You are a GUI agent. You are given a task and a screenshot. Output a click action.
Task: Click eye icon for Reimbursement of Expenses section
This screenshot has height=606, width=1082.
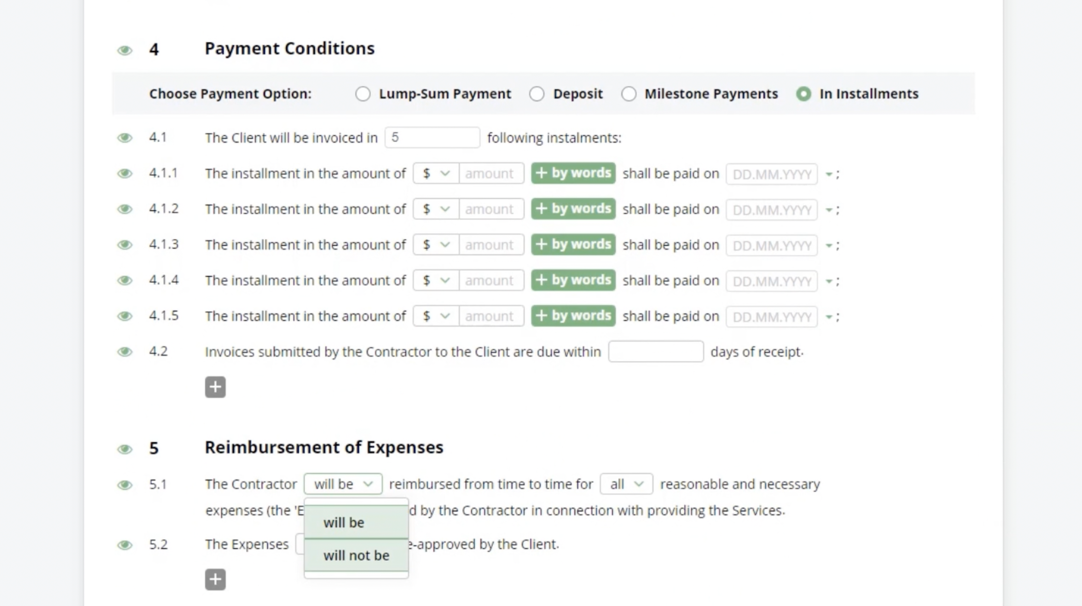point(125,449)
